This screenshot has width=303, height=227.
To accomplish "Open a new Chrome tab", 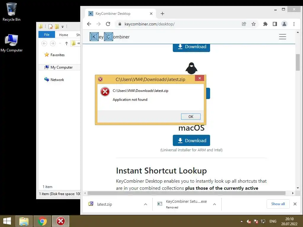I will pos(162,14).
